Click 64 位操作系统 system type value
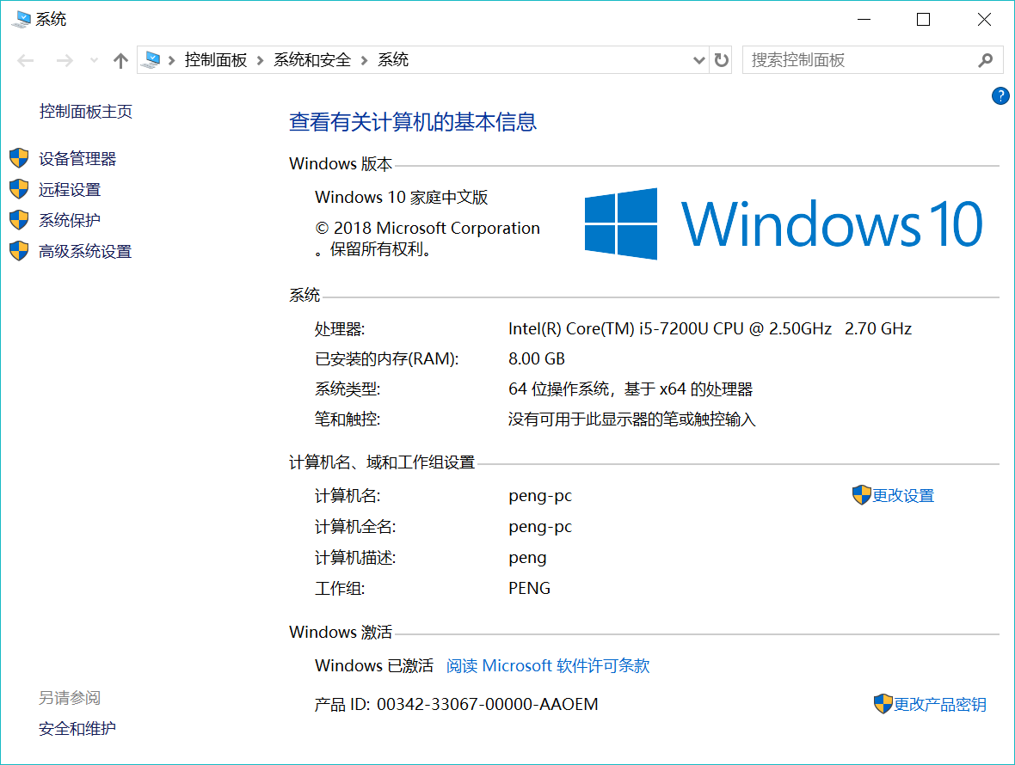 point(631,389)
